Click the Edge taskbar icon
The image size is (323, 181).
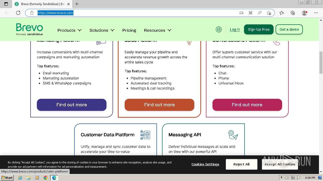54,178
